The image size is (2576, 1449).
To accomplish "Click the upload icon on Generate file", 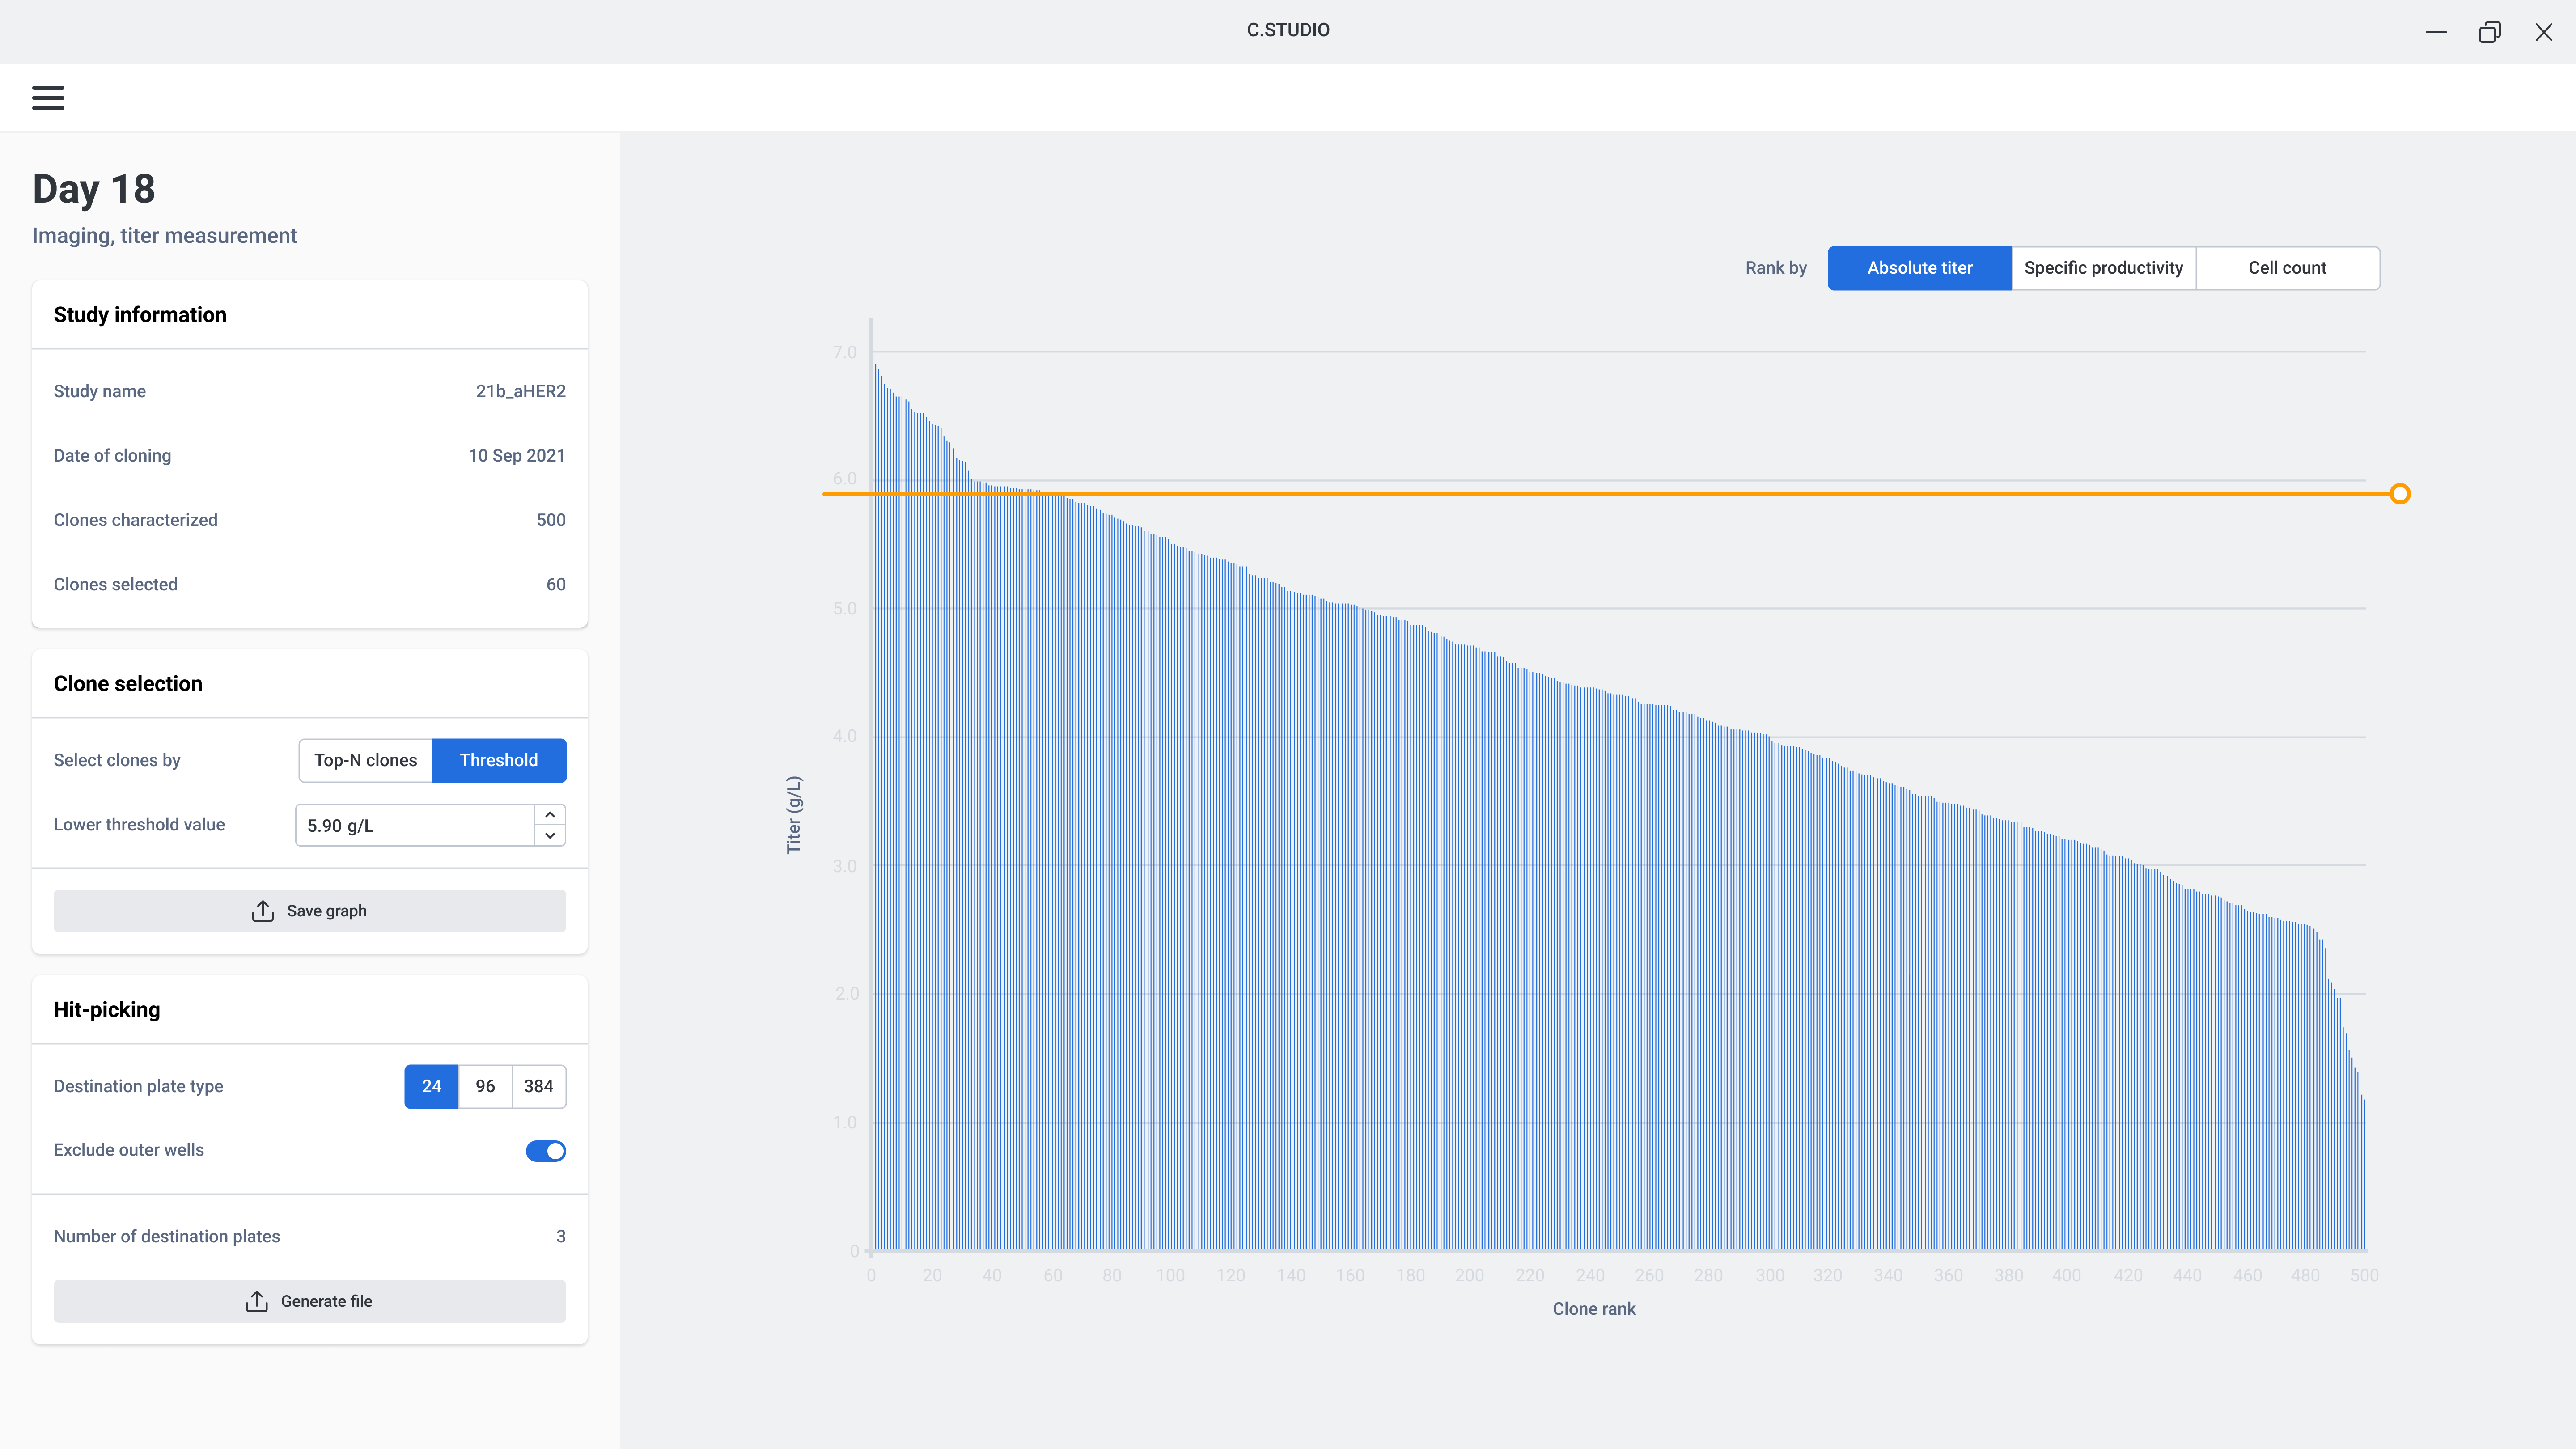I will click(x=257, y=1301).
